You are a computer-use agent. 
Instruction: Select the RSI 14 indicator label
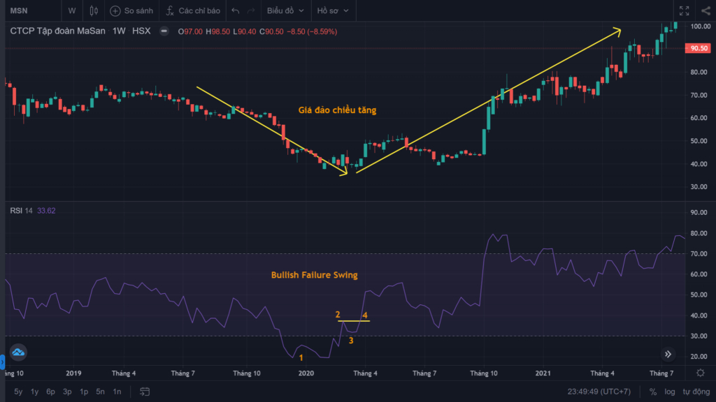tap(21, 211)
